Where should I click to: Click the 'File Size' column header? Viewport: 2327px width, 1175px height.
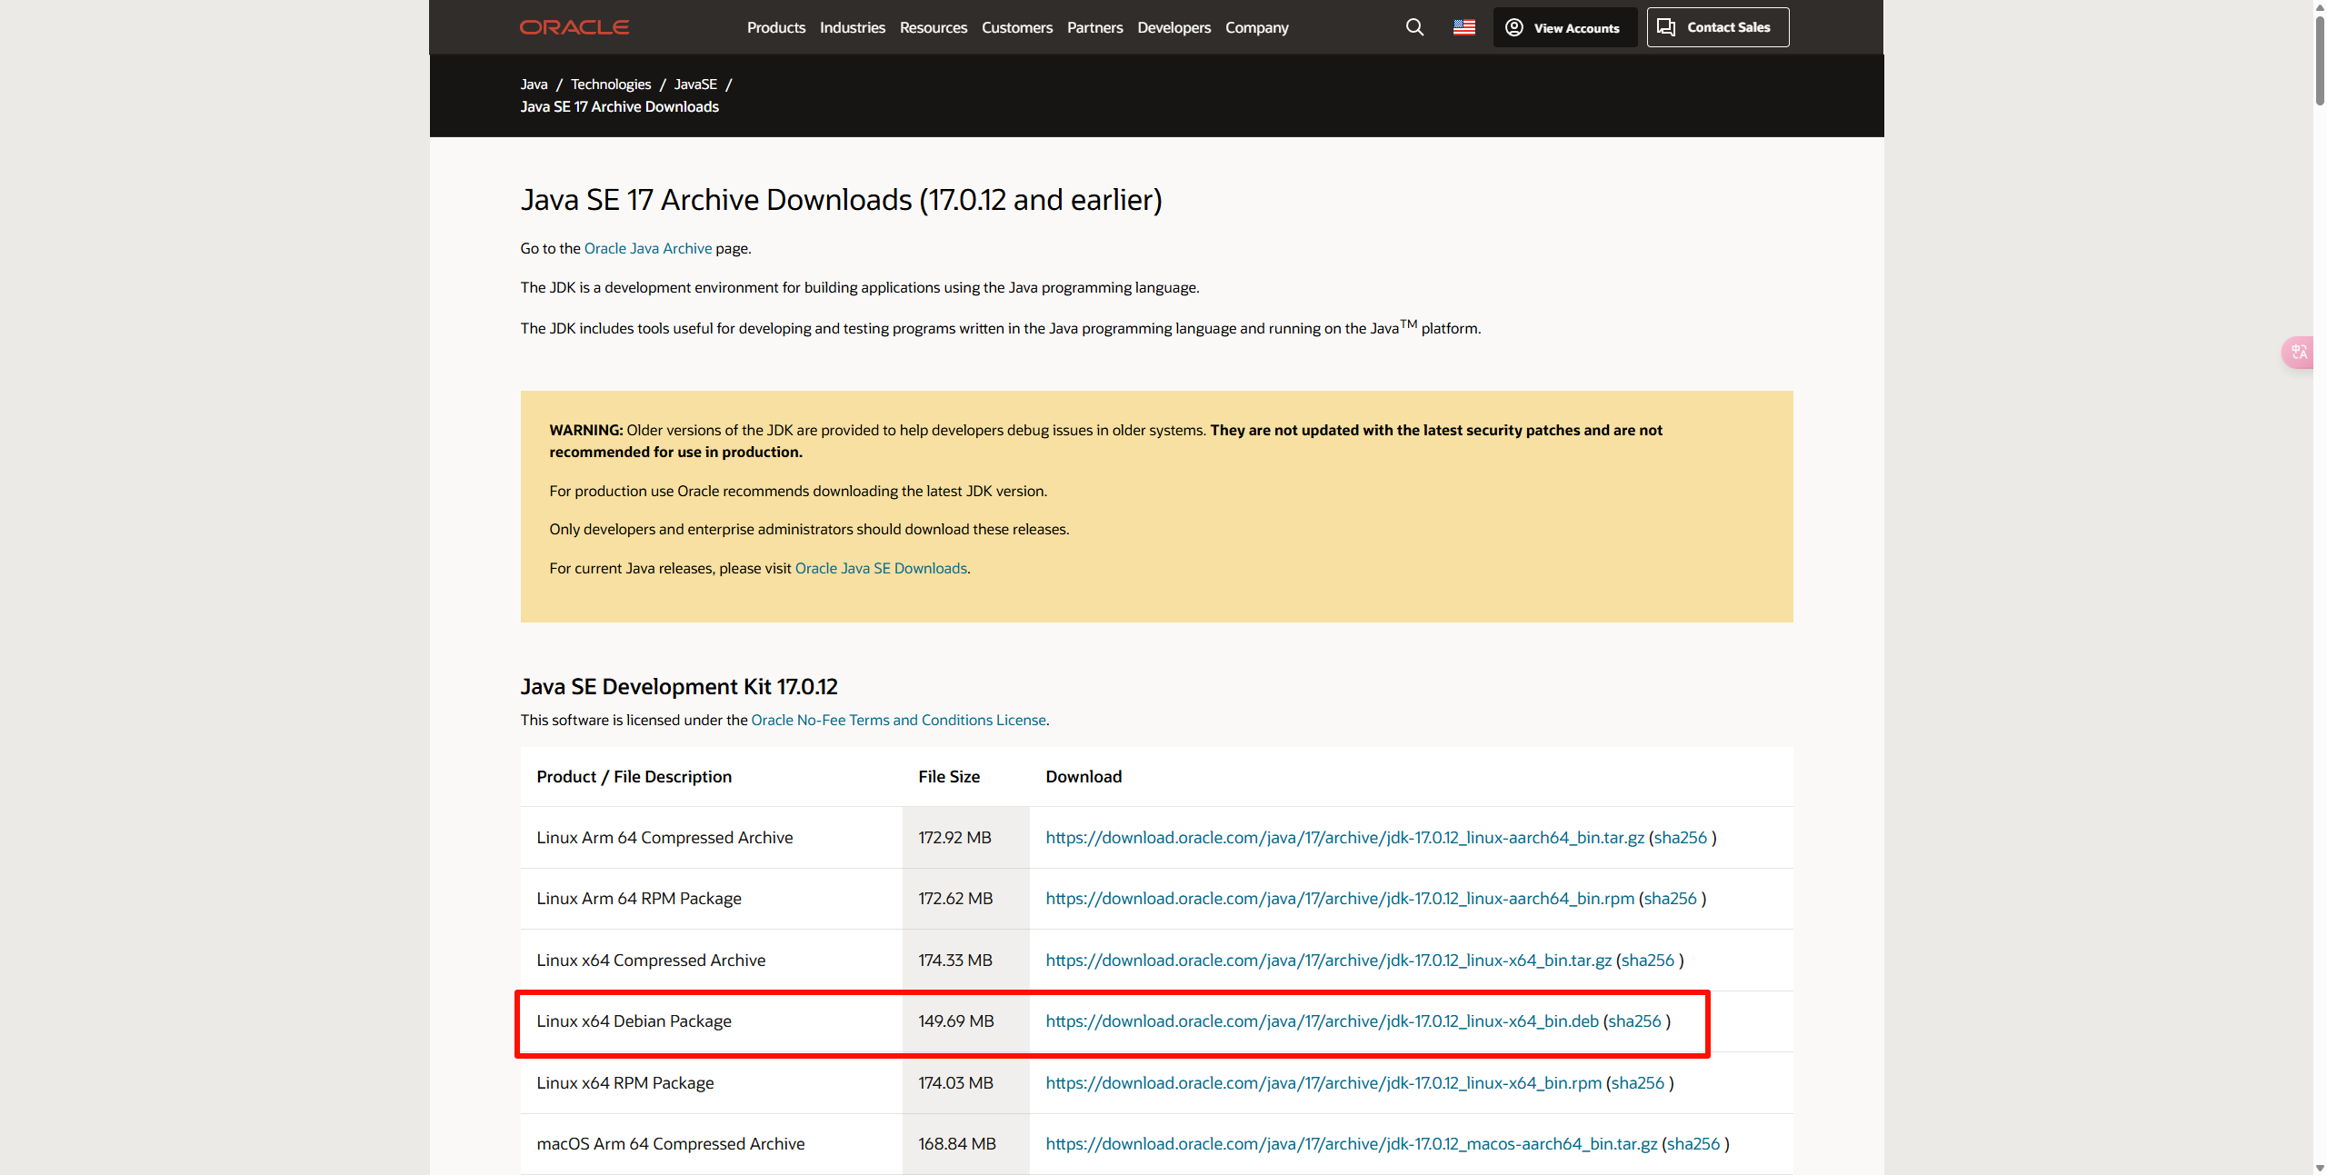click(x=949, y=777)
